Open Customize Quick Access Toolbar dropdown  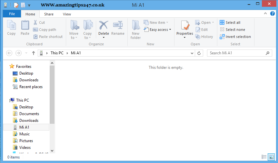click(x=29, y=5)
